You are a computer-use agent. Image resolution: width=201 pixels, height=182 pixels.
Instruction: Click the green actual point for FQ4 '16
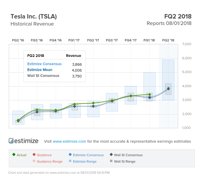(56, 110)
